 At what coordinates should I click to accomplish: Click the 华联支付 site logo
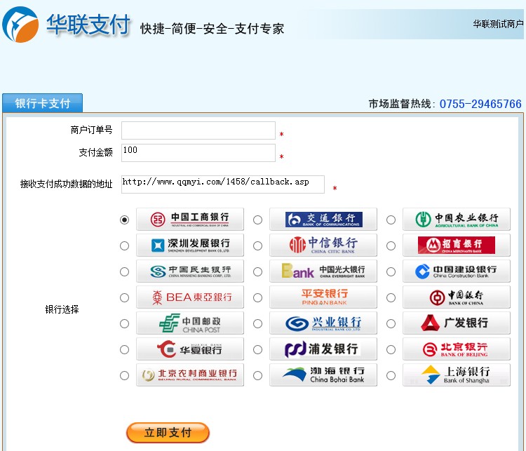tap(66, 25)
